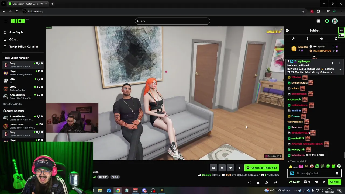This screenshot has width=345, height=194.
Task: Open user profile avatar top right
Action: point(335,21)
